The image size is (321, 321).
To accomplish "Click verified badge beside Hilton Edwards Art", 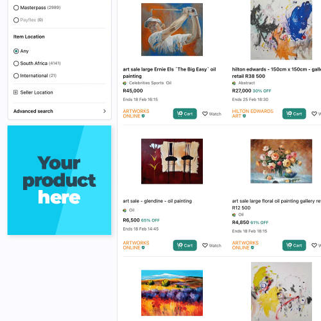I will point(245,116).
